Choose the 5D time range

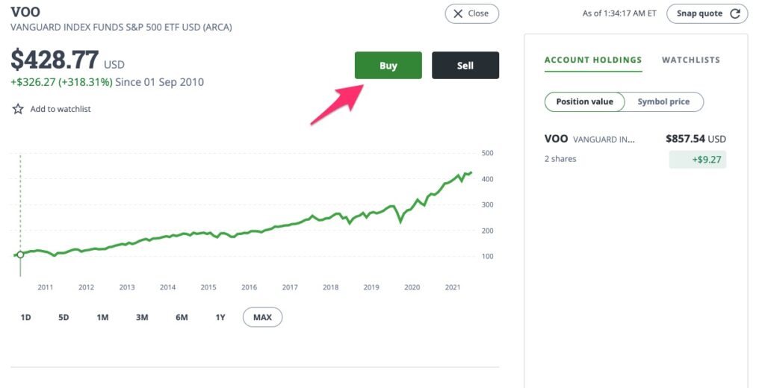tap(64, 317)
